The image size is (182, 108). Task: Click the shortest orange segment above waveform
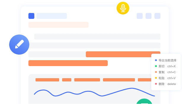pos(67,80)
